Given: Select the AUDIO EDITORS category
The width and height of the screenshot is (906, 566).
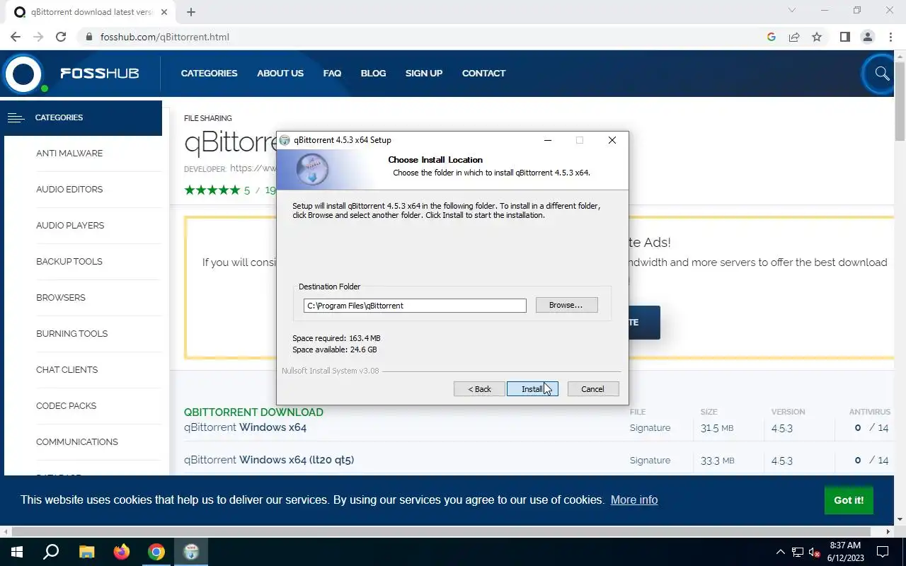Looking at the screenshot, I should pyautogui.click(x=69, y=189).
